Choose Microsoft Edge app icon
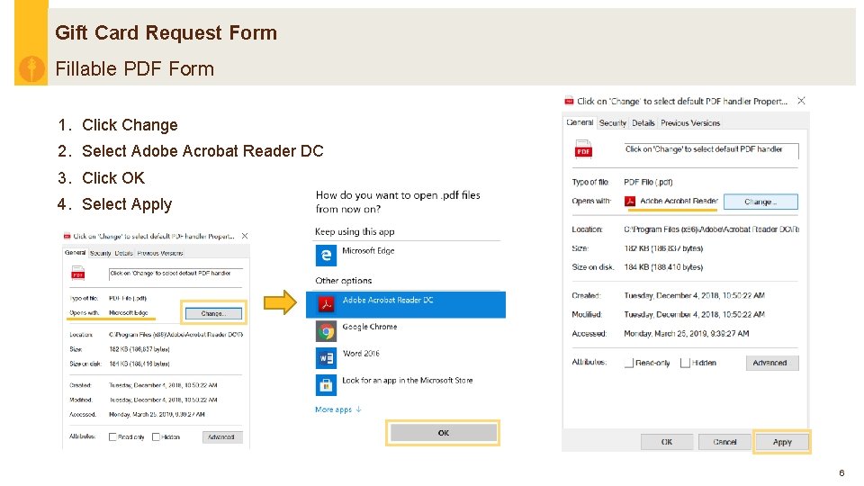Screen dimensions: 864x486 (x=326, y=255)
